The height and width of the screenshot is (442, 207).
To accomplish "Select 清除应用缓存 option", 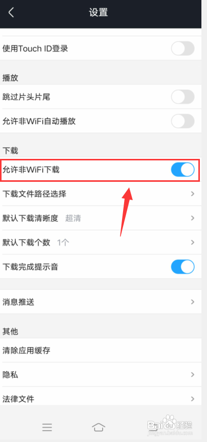I will click(x=101, y=350).
